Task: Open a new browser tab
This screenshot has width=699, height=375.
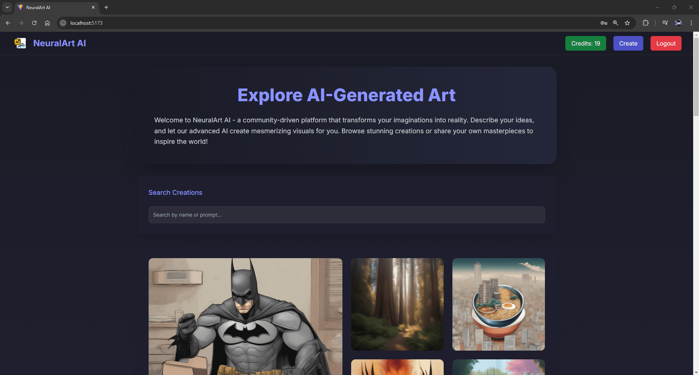Action: pos(106,7)
